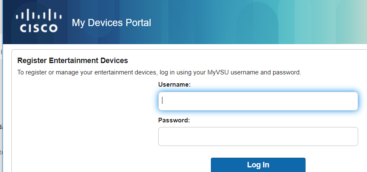The height and width of the screenshot is (172, 367).
Task: Focus the Password input field
Action: click(258, 136)
